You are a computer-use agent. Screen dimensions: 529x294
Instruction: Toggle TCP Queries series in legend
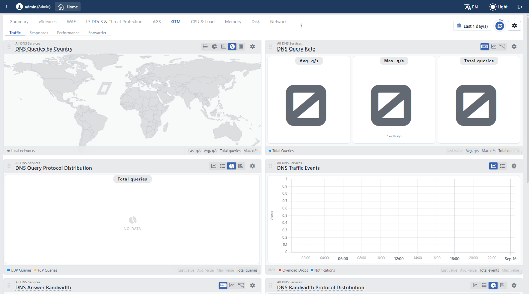[46, 270]
